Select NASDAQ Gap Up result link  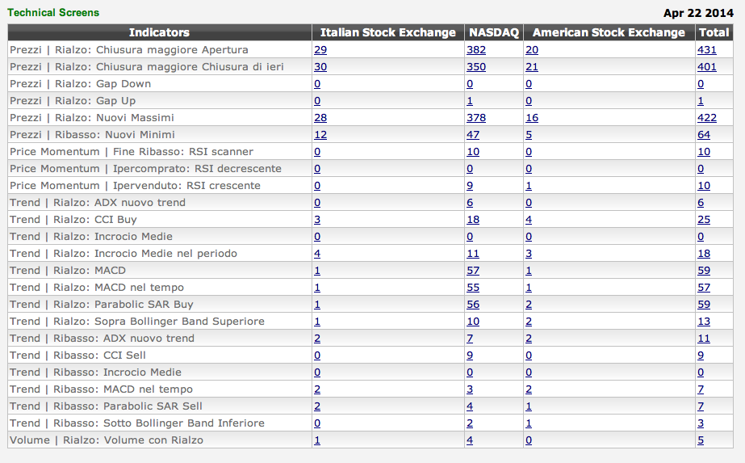(x=470, y=101)
